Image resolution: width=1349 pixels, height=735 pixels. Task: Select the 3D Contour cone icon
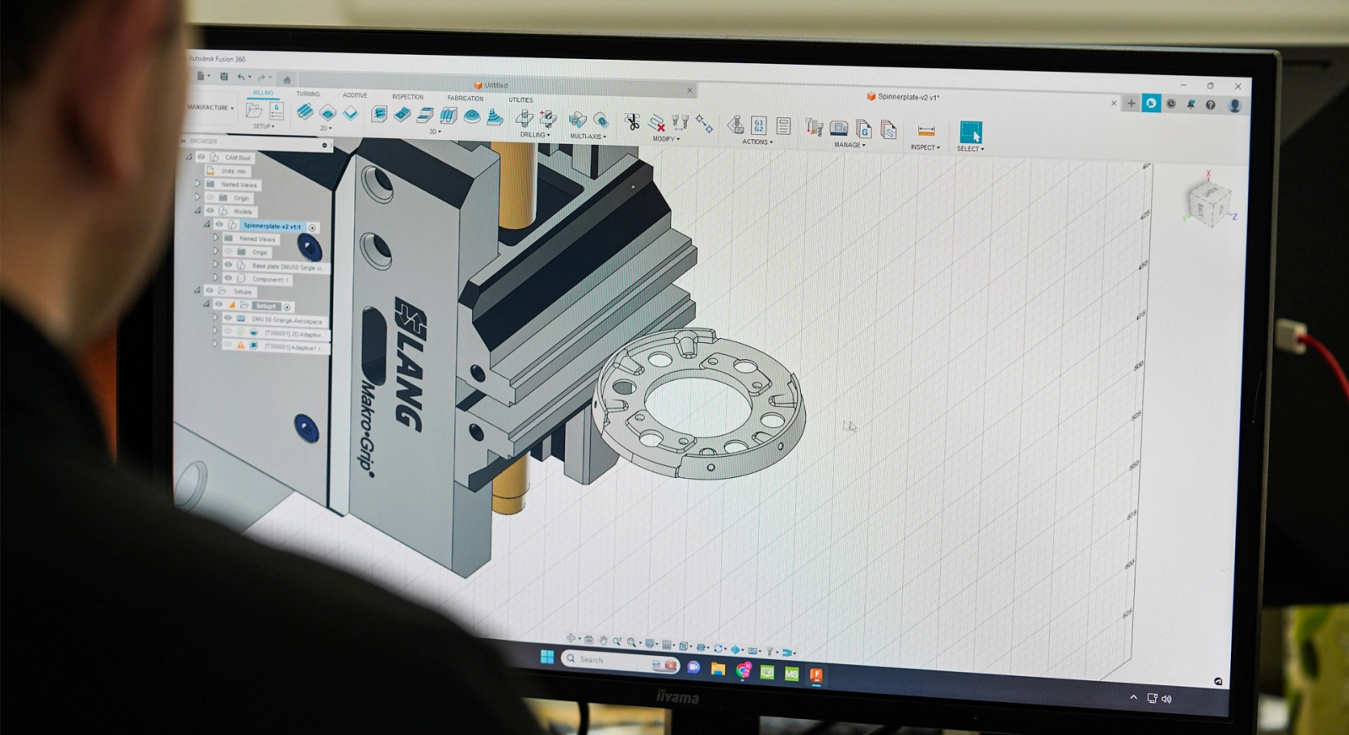click(495, 117)
